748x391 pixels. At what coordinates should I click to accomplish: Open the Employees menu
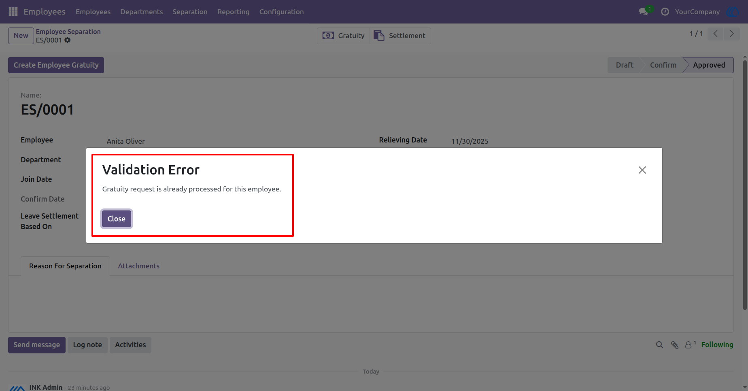click(93, 12)
